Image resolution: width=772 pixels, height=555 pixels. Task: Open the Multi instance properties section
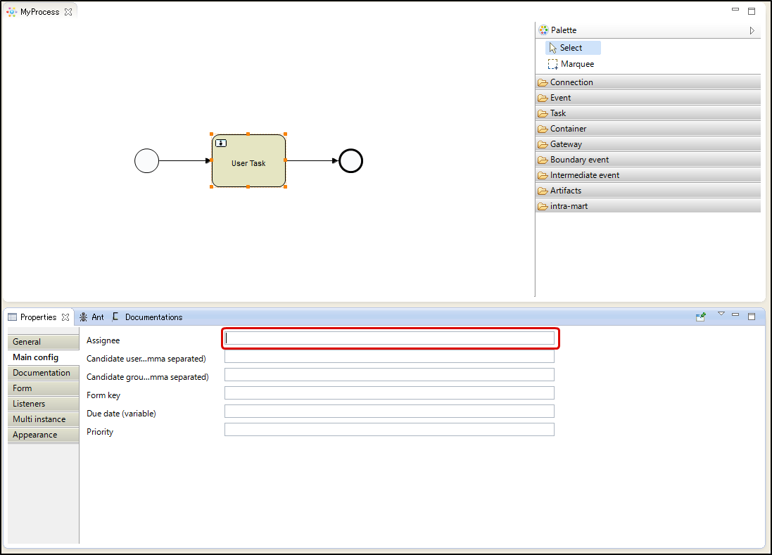(x=44, y=419)
